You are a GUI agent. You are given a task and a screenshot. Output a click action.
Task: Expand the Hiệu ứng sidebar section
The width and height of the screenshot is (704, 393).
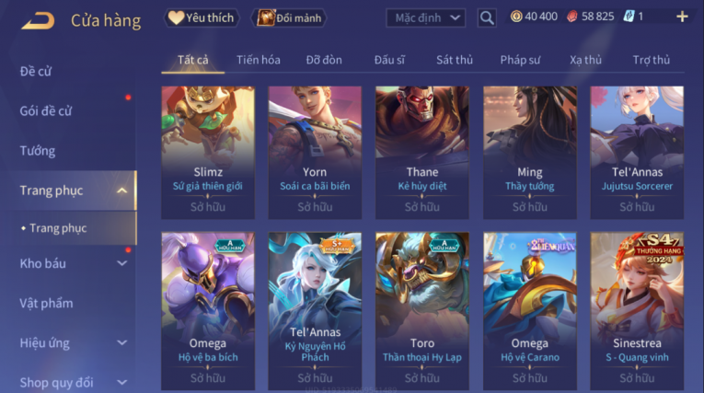pos(121,342)
